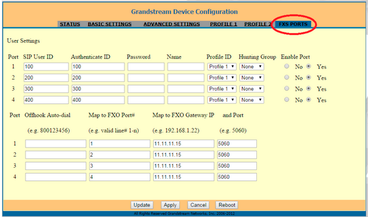368x217 pixels.
Task: Open Hunting Group dropdown for port 2
Action: click(x=252, y=78)
